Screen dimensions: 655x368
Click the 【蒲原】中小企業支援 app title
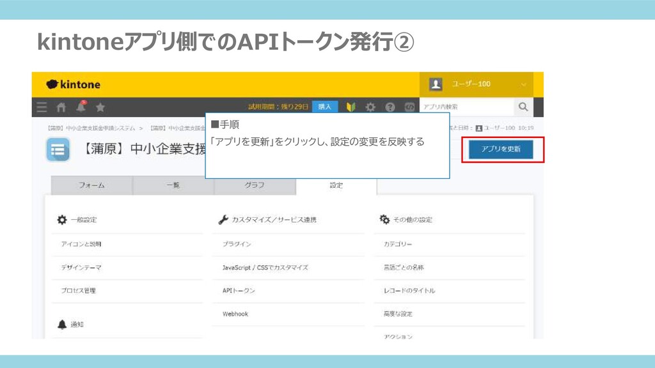pos(143,149)
